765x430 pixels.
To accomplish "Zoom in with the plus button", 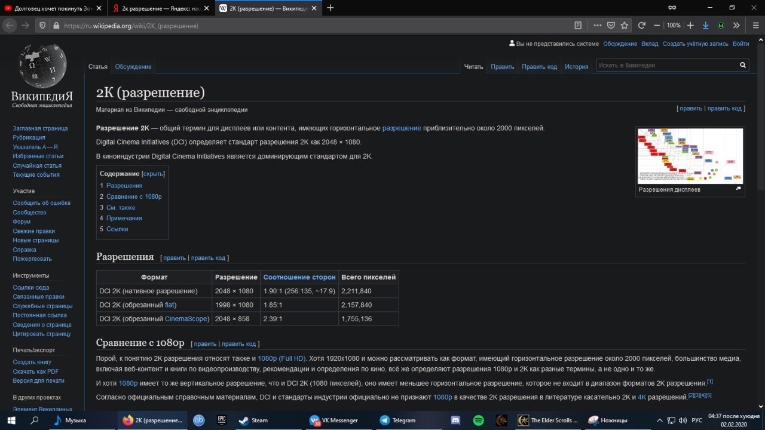I will pos(690,26).
